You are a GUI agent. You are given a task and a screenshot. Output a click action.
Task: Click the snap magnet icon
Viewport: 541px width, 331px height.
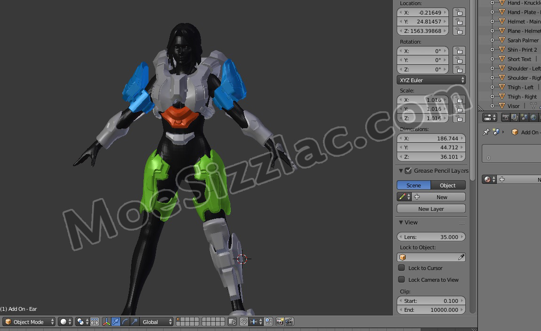[244, 322]
